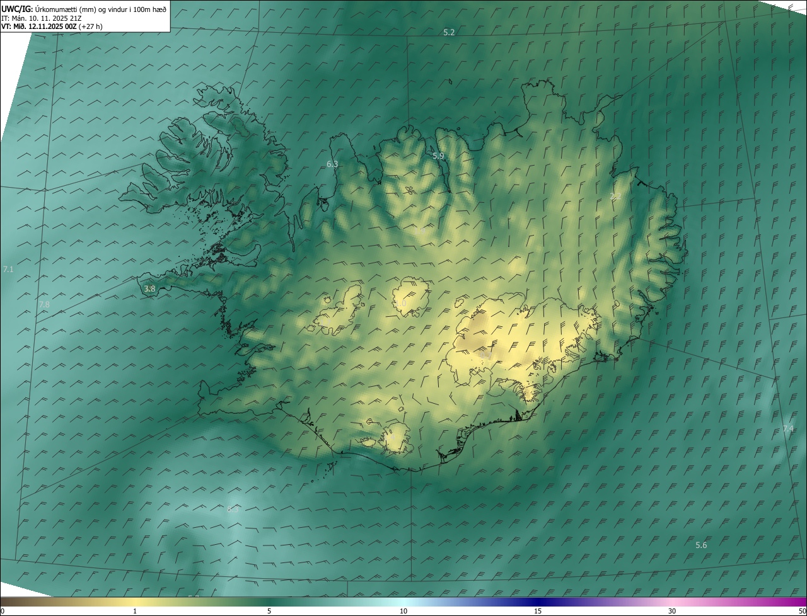
Task: Click the 7.1 value label on the map
Action: click(8, 269)
